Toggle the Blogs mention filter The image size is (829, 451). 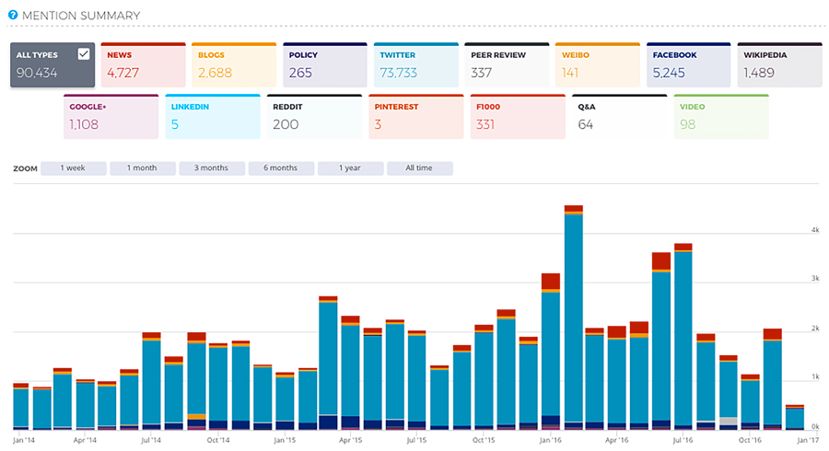[232, 64]
